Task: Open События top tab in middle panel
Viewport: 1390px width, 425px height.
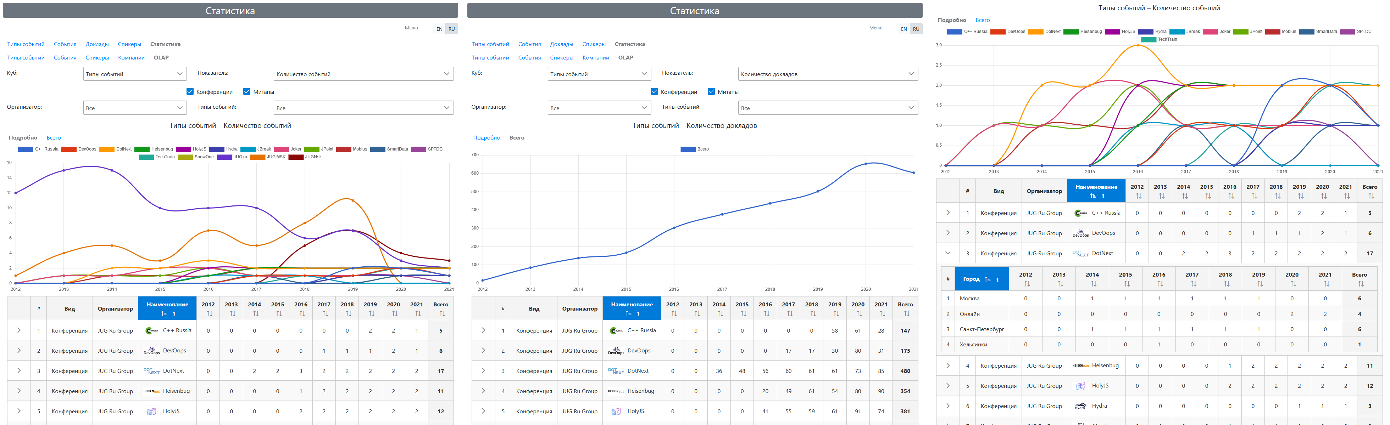Action: click(x=529, y=44)
